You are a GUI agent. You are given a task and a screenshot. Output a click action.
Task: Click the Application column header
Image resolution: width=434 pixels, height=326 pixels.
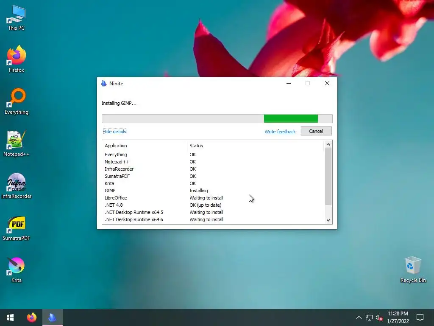coord(144,146)
